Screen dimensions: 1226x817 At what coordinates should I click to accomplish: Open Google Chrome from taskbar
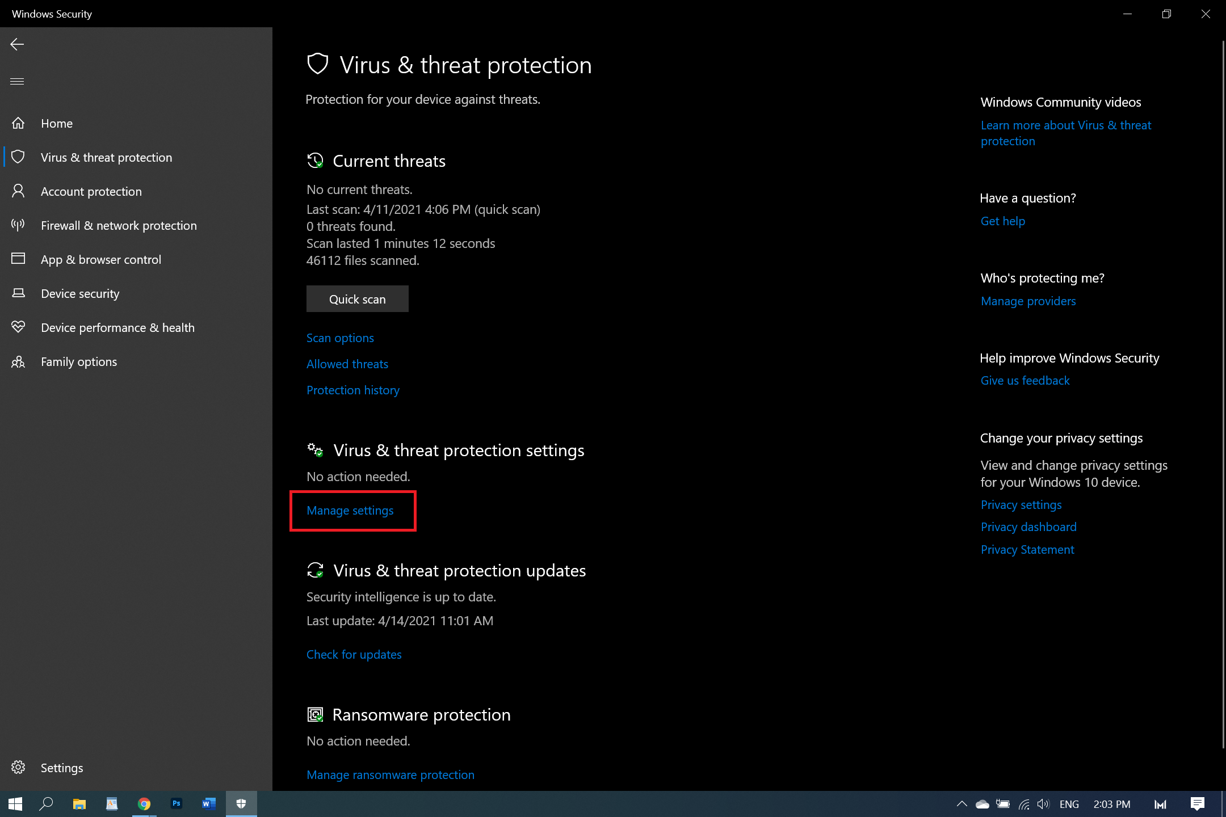144,804
